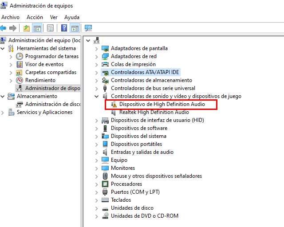Click the Programador de tareas clock icon
The height and width of the screenshot is (227, 284).
20,56
